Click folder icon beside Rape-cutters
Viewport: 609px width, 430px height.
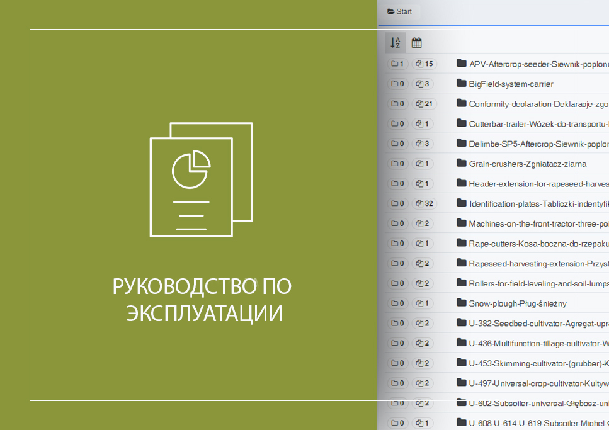[462, 242]
